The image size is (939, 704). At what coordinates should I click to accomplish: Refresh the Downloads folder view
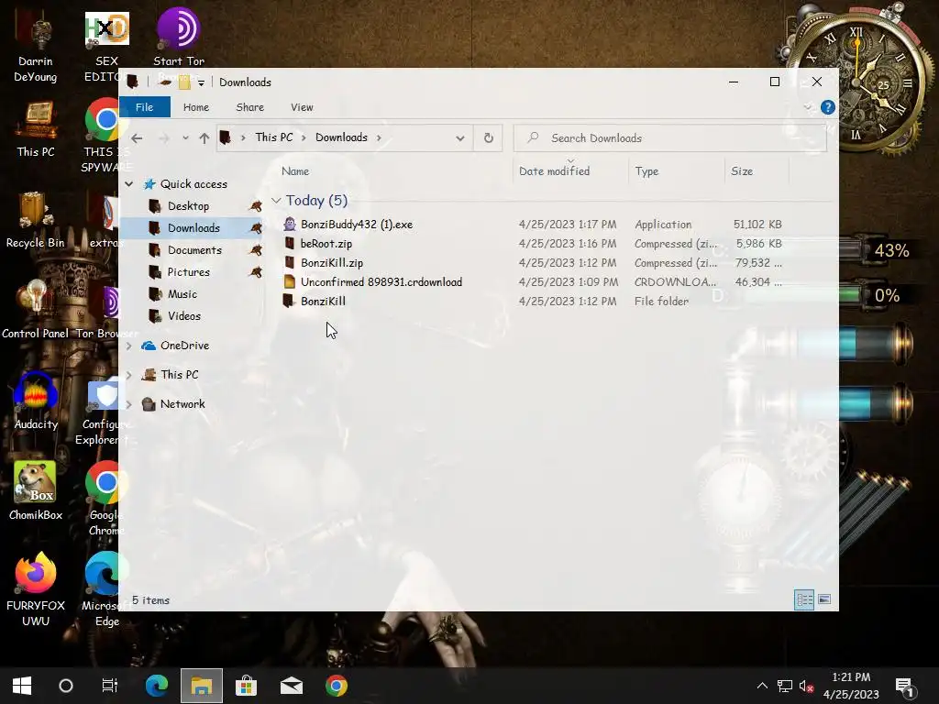pyautogui.click(x=489, y=138)
